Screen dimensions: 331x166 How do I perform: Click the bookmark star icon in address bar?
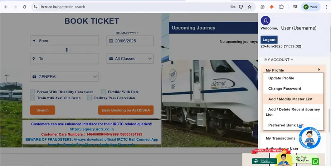coord(249,7)
